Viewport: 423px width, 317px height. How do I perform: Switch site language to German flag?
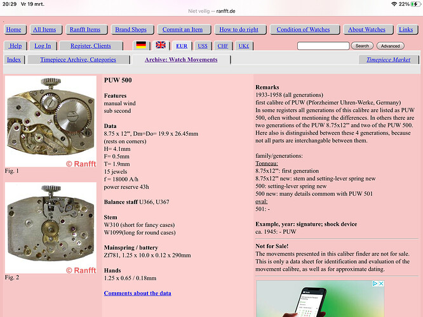tap(141, 45)
